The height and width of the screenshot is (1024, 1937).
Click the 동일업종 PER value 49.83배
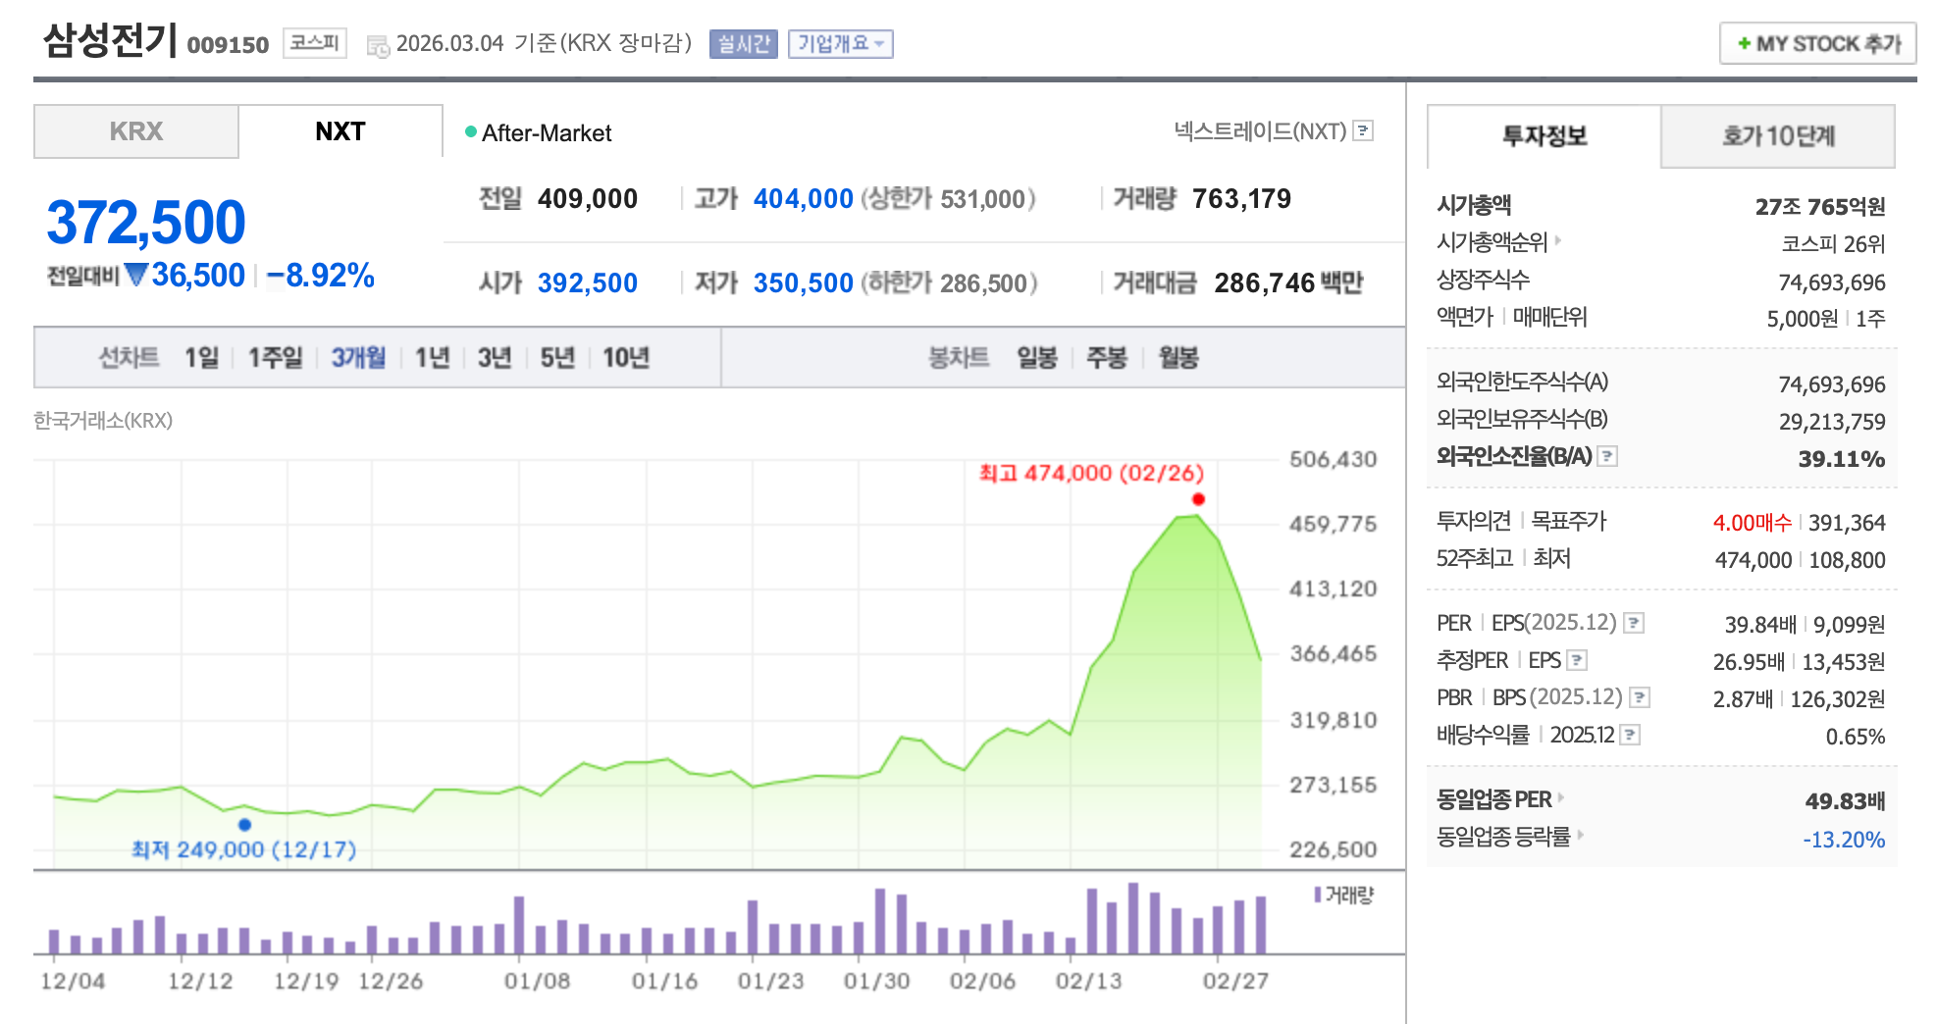(x=1846, y=801)
